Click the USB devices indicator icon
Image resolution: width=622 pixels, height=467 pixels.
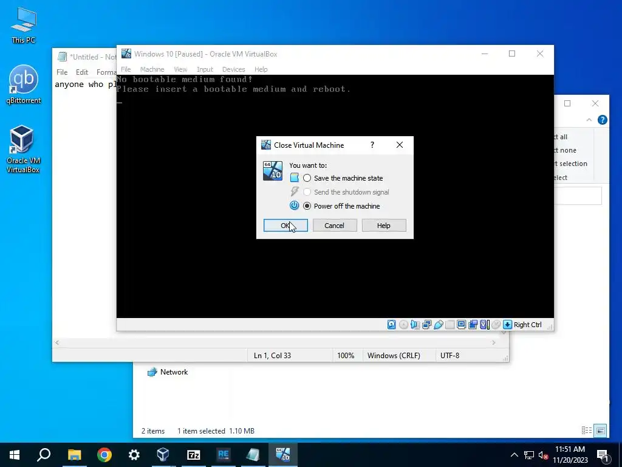tap(439, 325)
